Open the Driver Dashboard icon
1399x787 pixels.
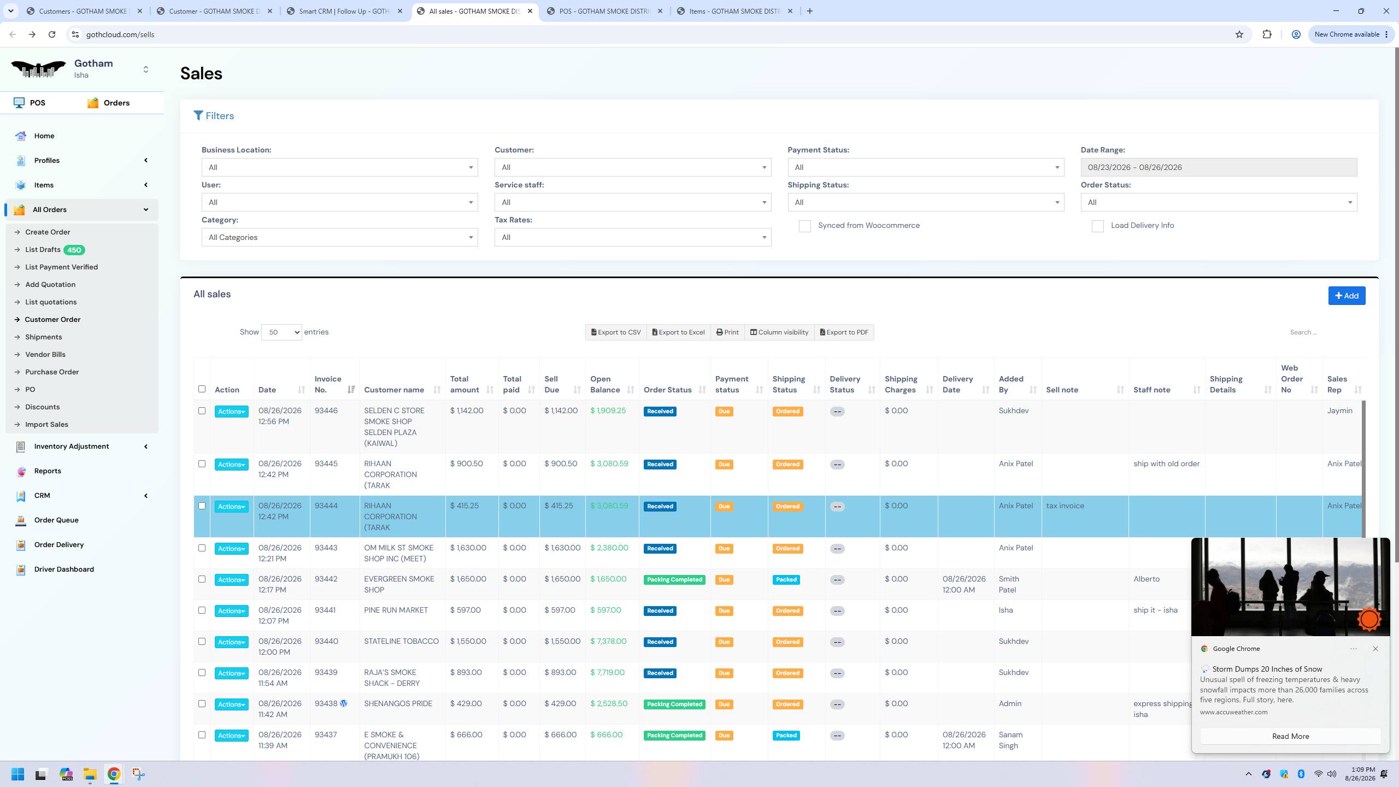click(x=21, y=569)
